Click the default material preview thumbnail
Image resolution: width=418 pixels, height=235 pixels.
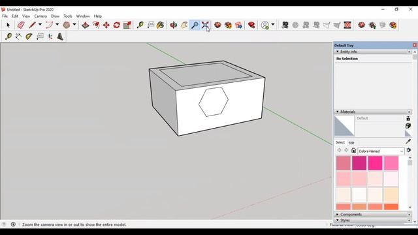344,126
